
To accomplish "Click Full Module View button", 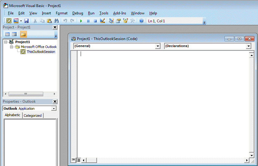I will 79,160.
